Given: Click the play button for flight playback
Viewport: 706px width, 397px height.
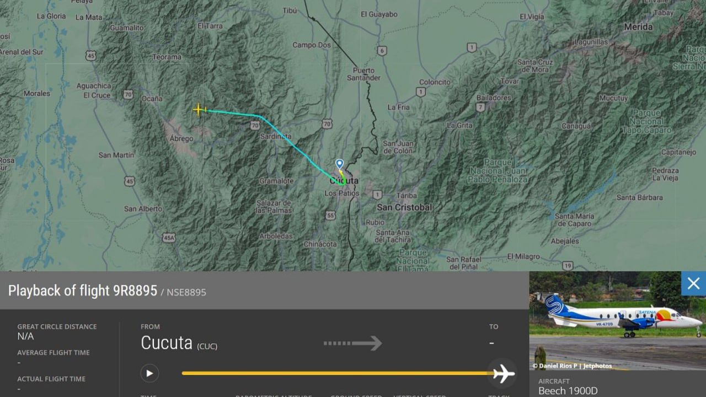Looking at the screenshot, I should pos(149,373).
